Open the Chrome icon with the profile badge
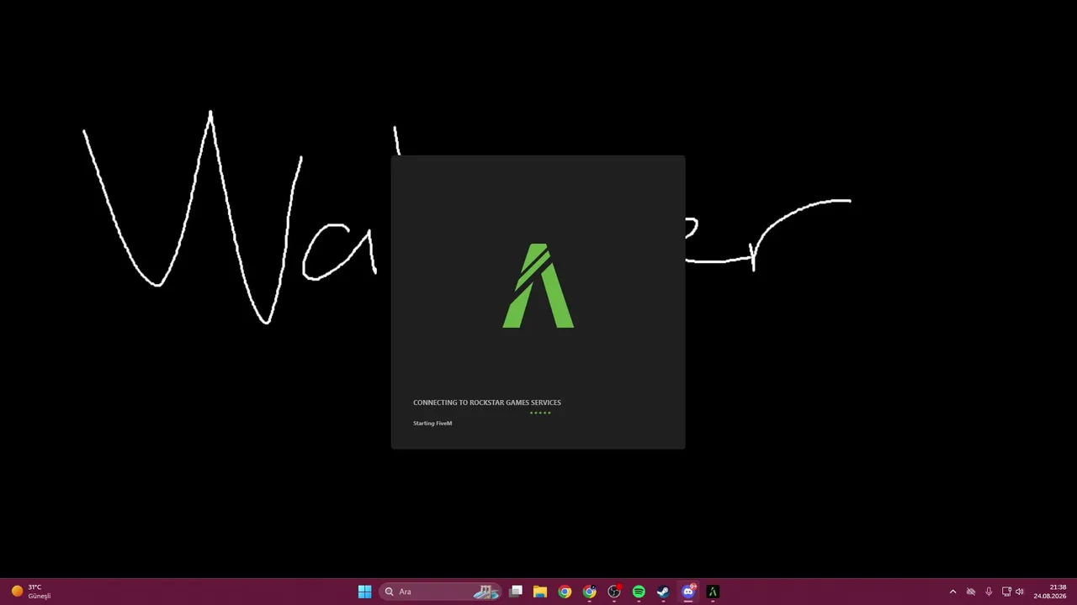1077x605 pixels. click(x=590, y=592)
